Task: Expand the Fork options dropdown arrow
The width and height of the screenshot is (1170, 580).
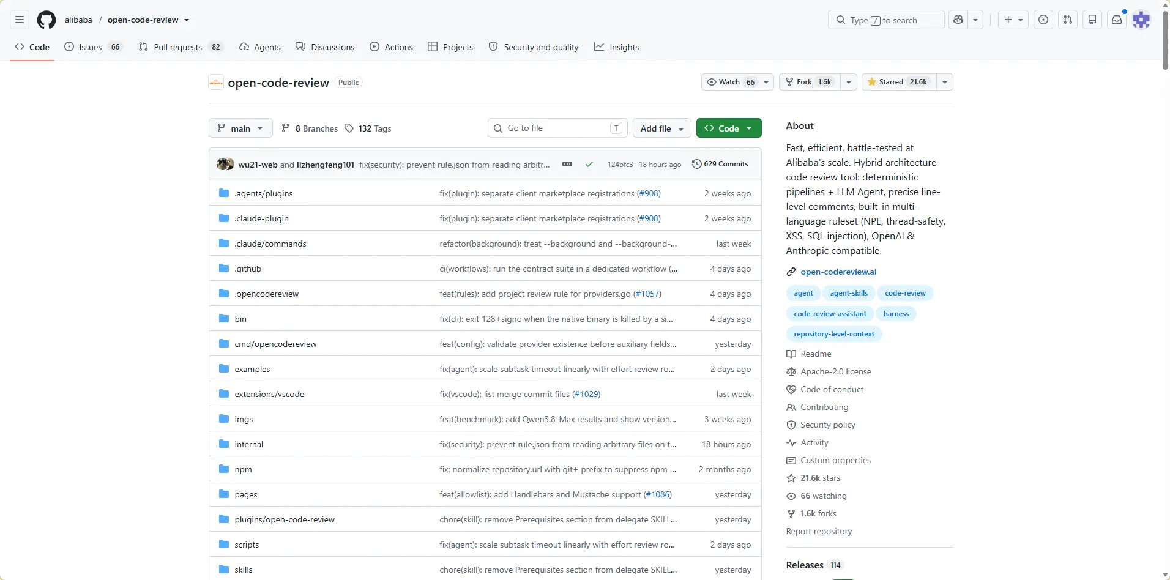Action: [x=848, y=82]
